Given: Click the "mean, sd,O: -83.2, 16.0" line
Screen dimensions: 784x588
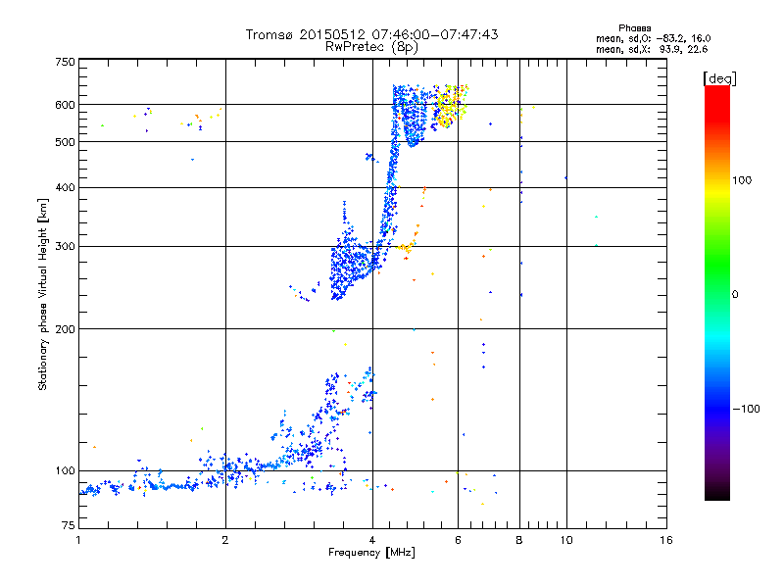Looking at the screenshot, I should tap(653, 38).
